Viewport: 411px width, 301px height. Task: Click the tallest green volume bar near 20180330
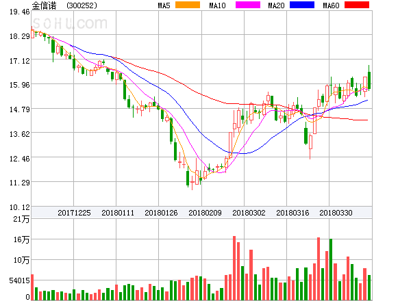(x=331, y=270)
